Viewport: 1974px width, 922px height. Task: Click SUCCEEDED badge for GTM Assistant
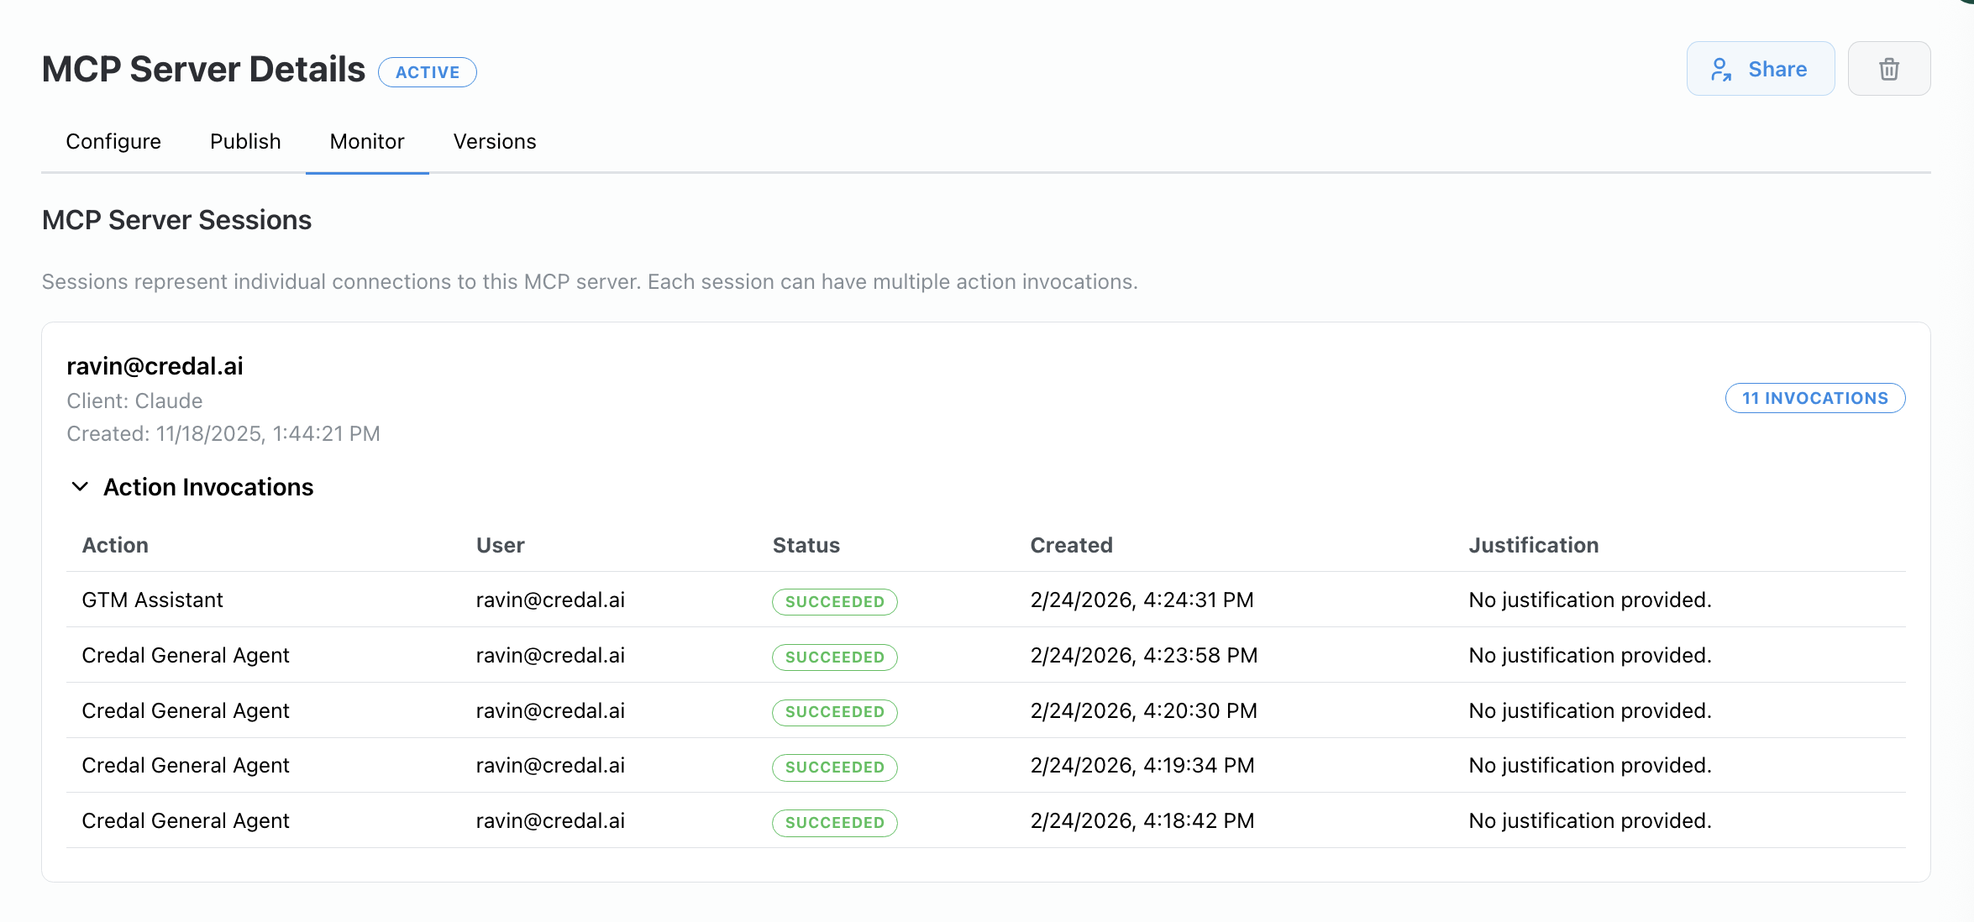tap(834, 602)
